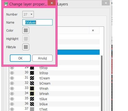128x111 pixels.
Task: Click the tCream layer pattern icon
Action: [x=32, y=78]
